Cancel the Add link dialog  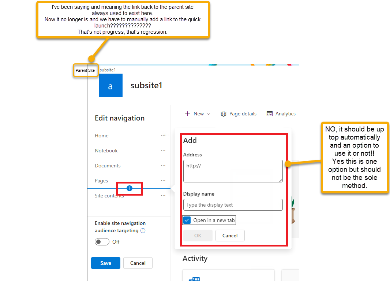[x=230, y=236]
